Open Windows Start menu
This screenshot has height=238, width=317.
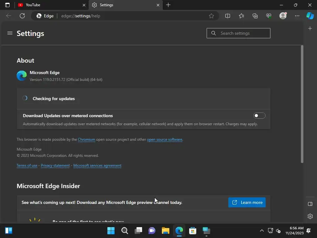(111, 231)
